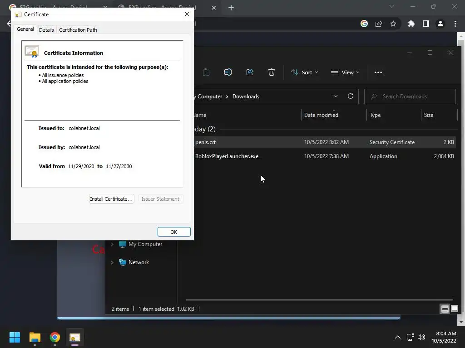Confirm with the OK button
465x348 pixels.
174,232
